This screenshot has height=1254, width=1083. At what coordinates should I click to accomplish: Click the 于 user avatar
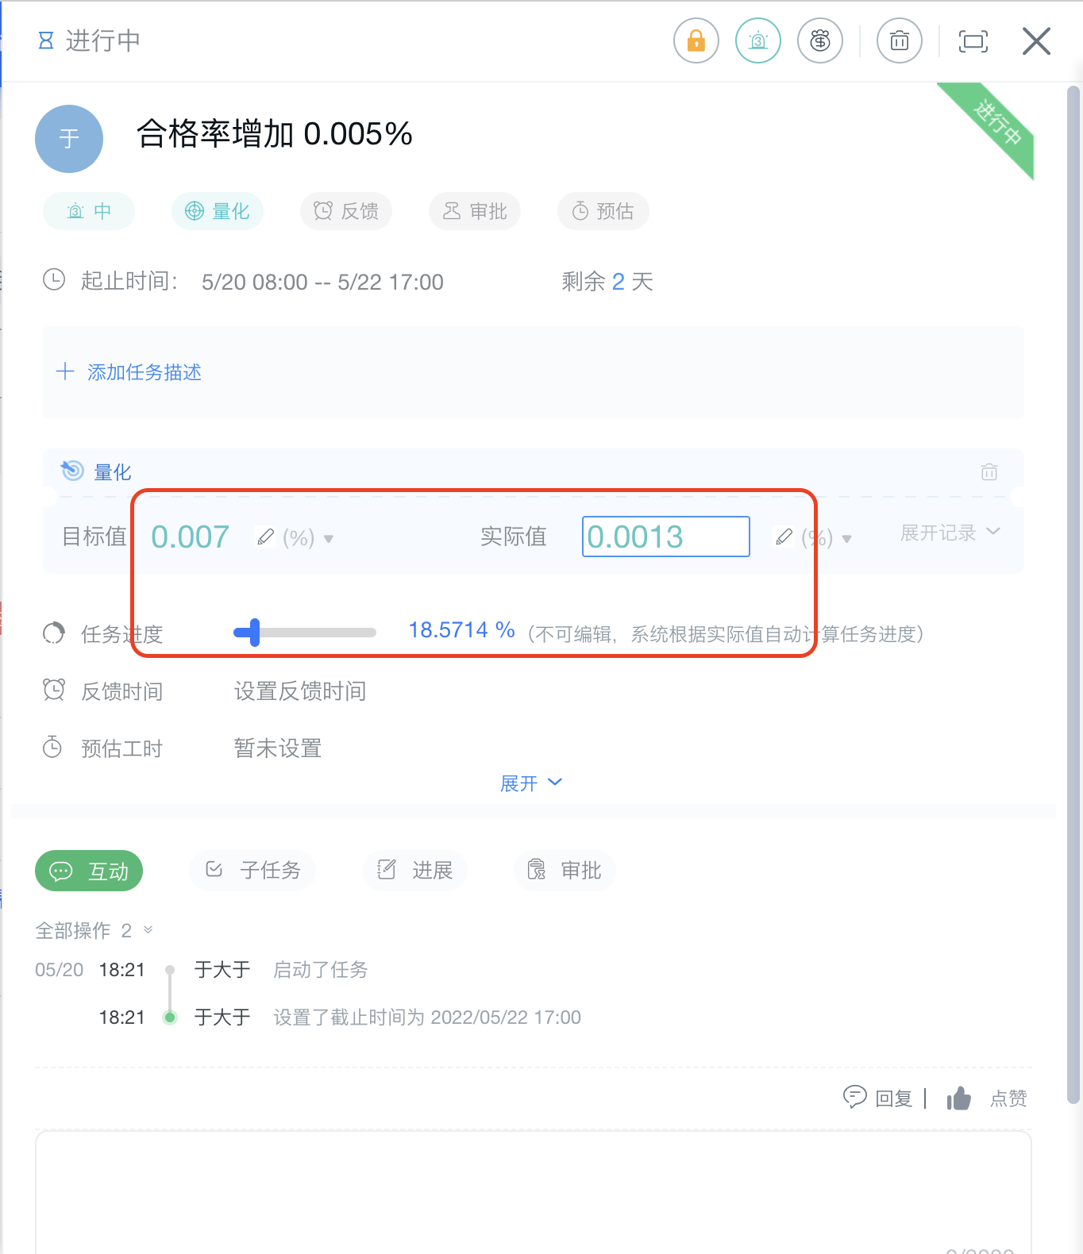tap(69, 139)
